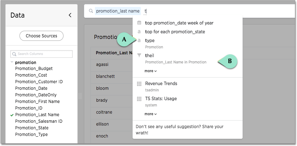Click the Search Columns input field
Screen dimensions: 297x146
tap(41, 54)
